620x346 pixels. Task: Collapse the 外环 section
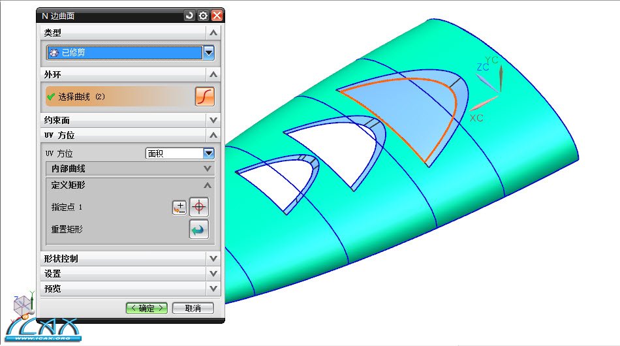(x=213, y=74)
